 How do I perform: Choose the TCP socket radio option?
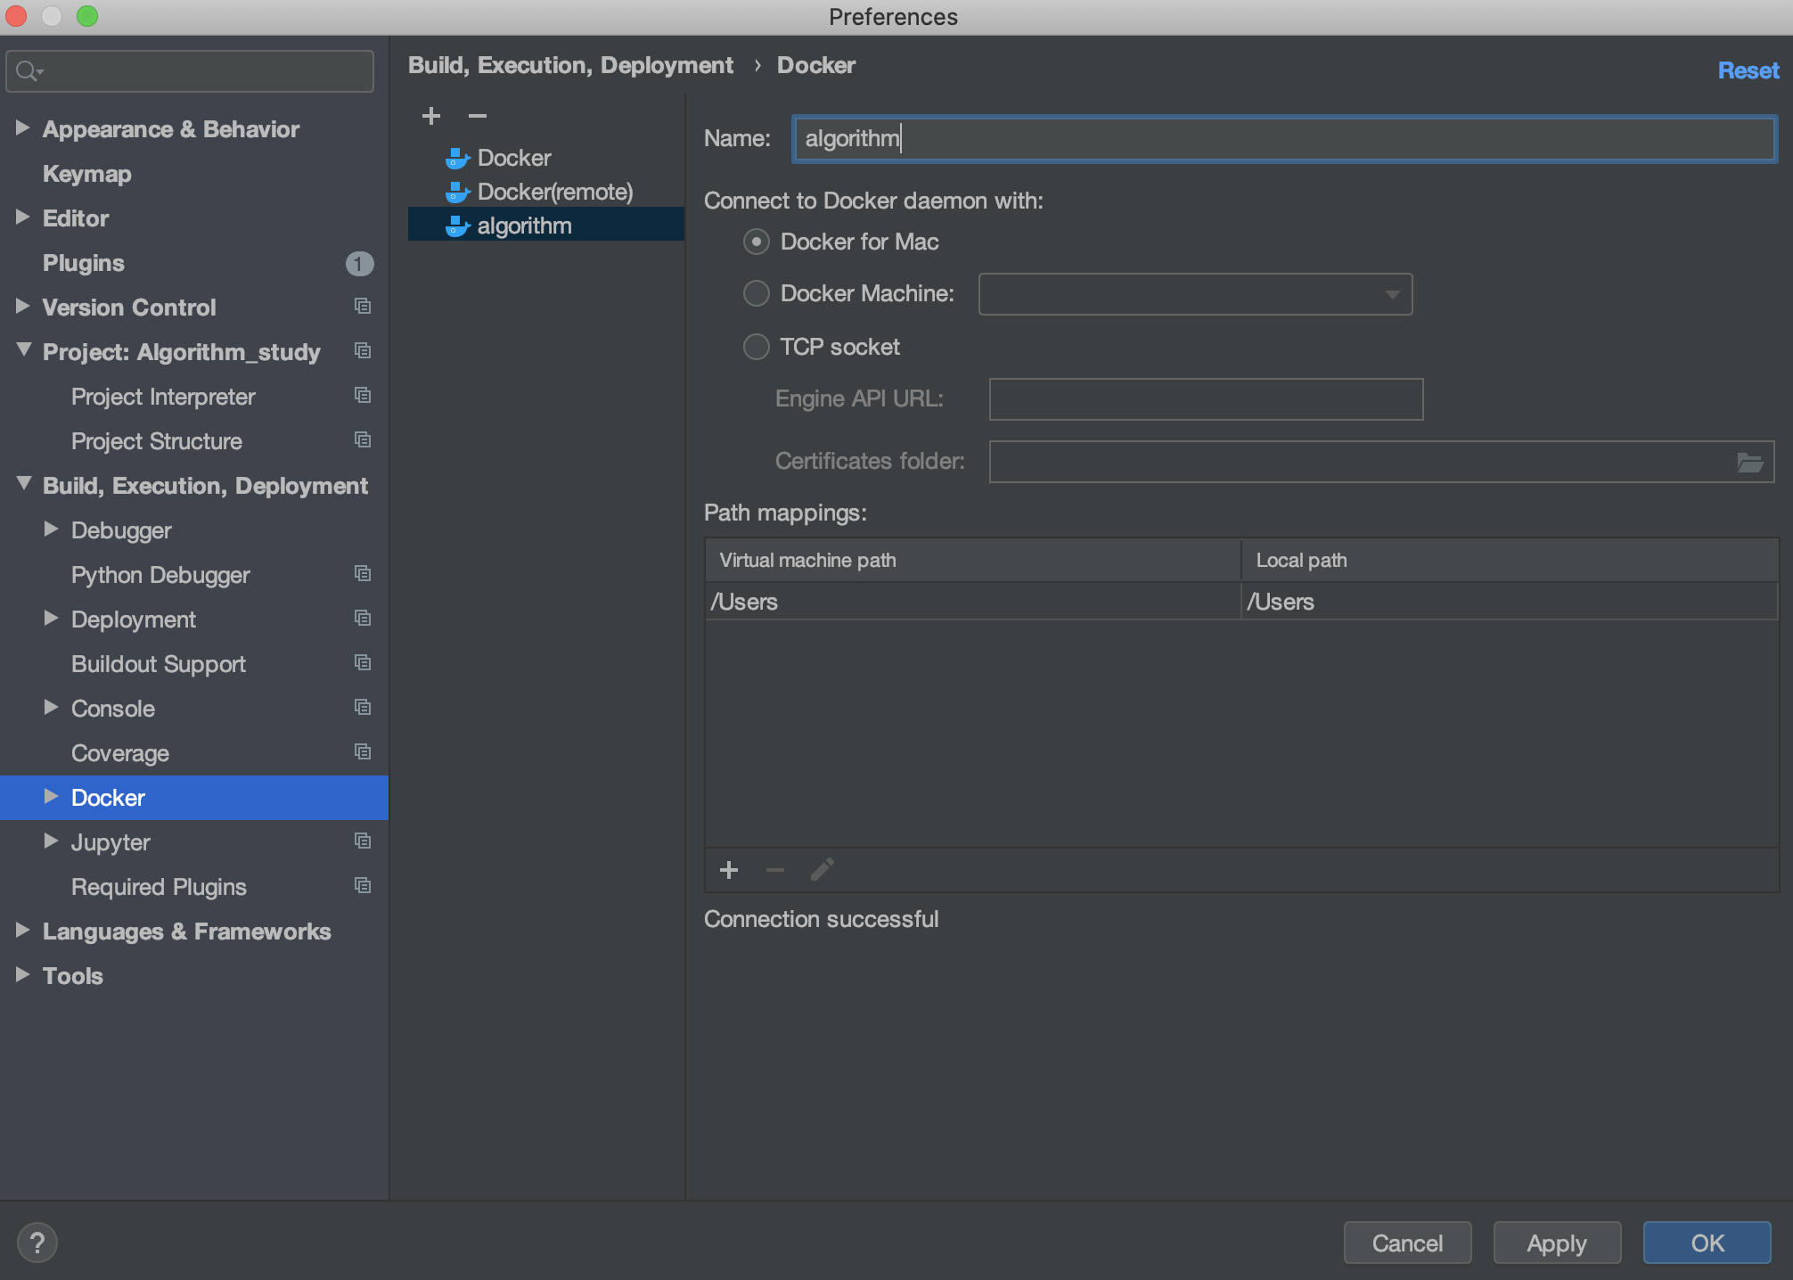coord(757,347)
